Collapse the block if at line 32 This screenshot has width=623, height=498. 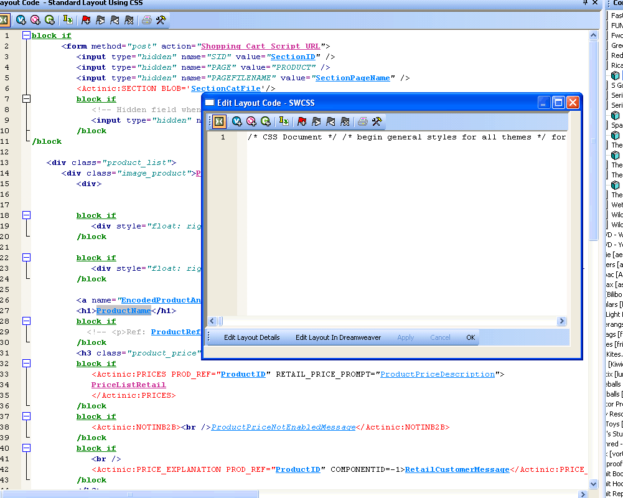point(26,364)
